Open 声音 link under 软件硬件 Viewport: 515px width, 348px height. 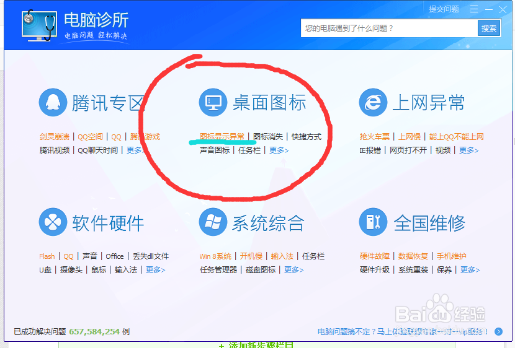[90, 256]
